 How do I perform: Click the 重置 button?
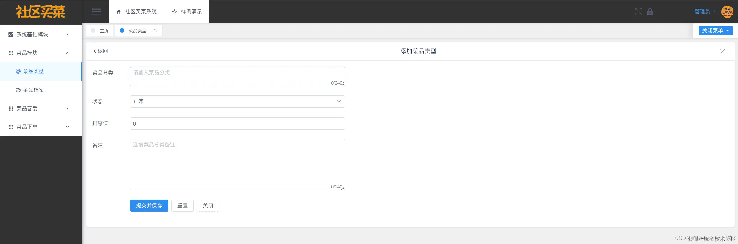click(x=183, y=206)
